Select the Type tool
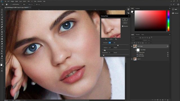Screen dimensions: 180x101 pos(2,49)
